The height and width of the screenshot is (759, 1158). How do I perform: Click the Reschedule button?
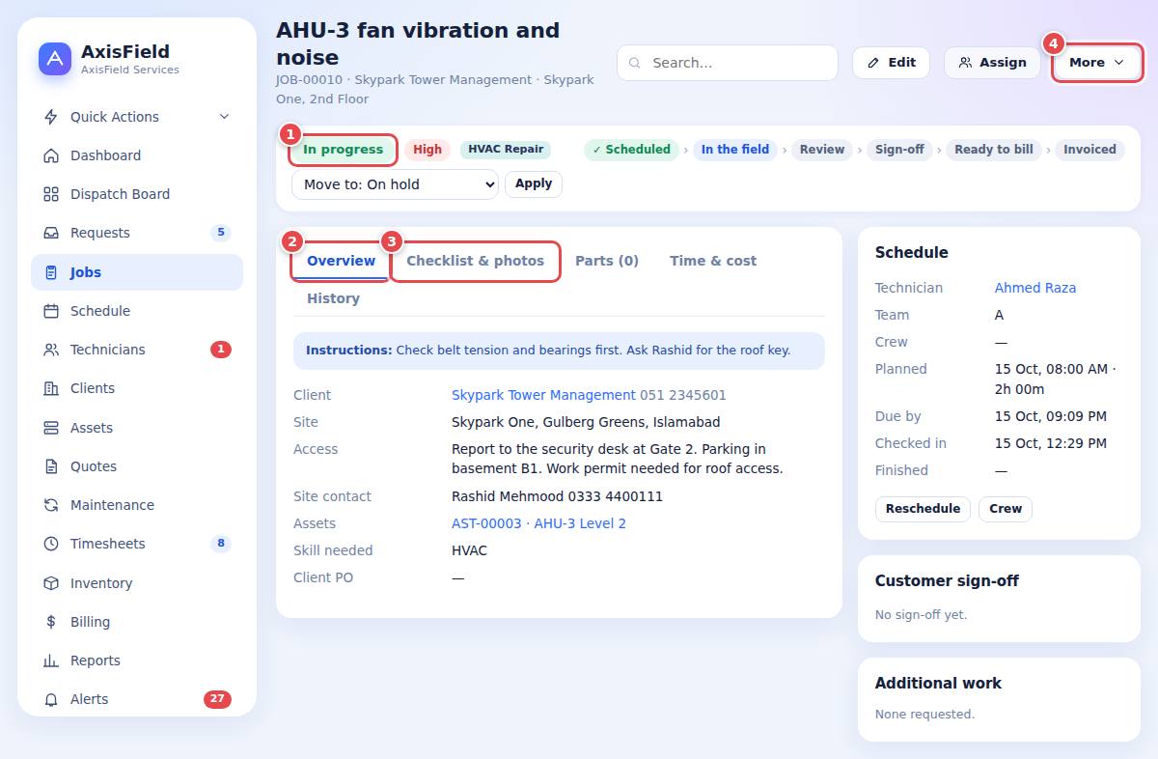click(924, 509)
